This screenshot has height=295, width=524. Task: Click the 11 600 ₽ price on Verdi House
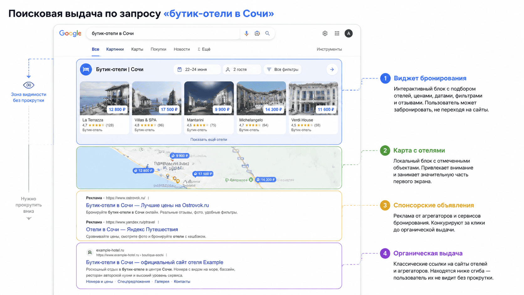coord(326,109)
